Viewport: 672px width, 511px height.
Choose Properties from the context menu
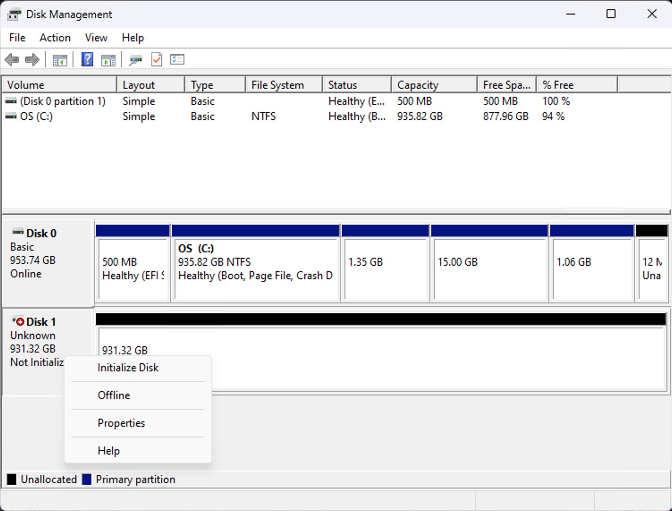pyautogui.click(x=138, y=423)
